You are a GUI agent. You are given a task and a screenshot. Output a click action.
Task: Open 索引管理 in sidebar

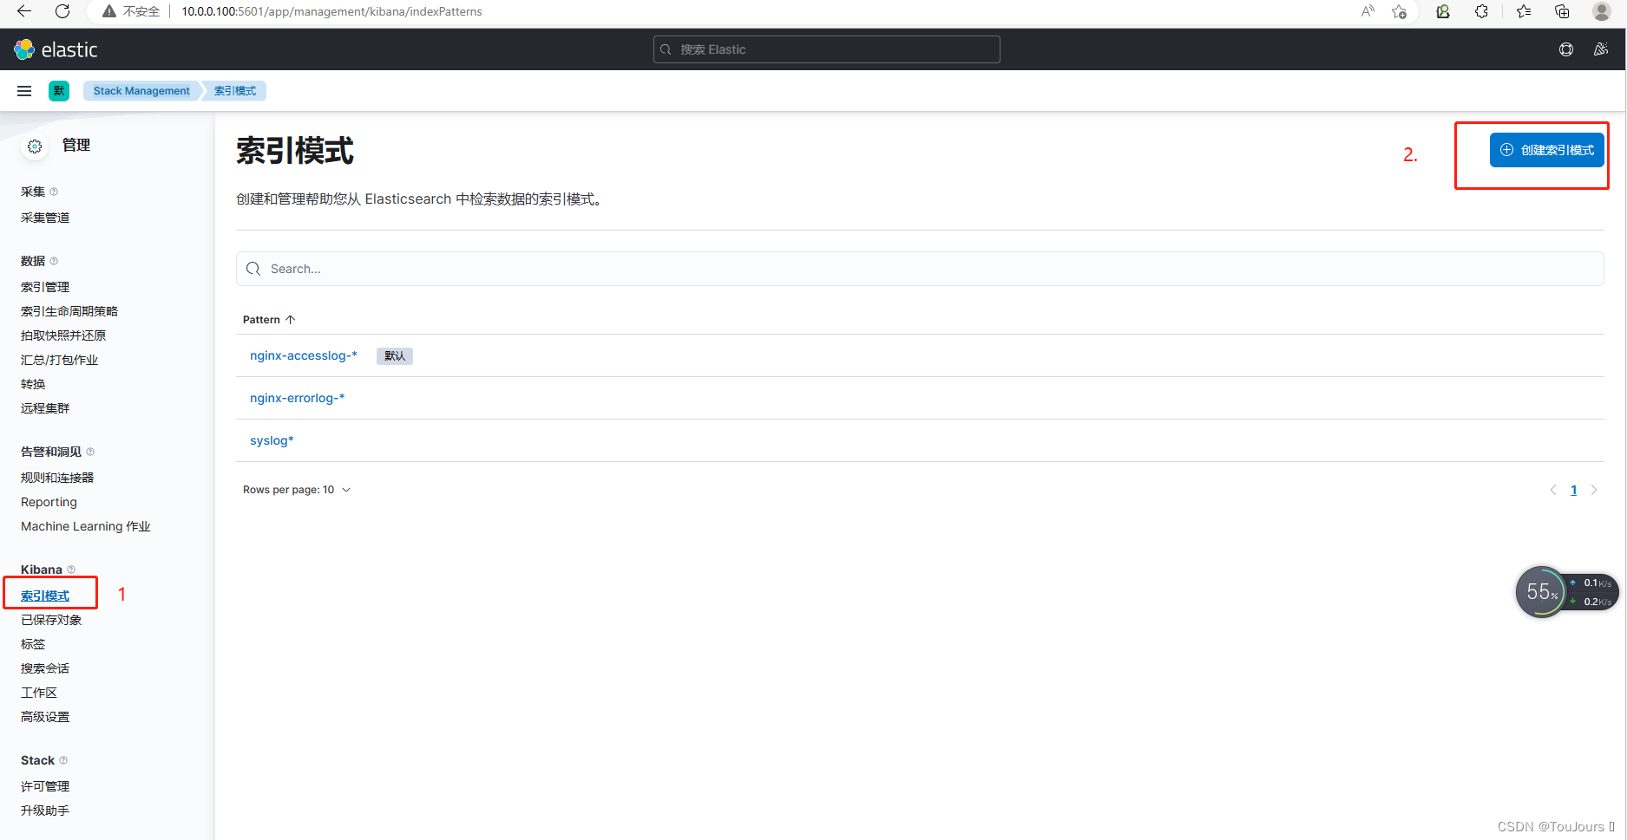coord(45,287)
